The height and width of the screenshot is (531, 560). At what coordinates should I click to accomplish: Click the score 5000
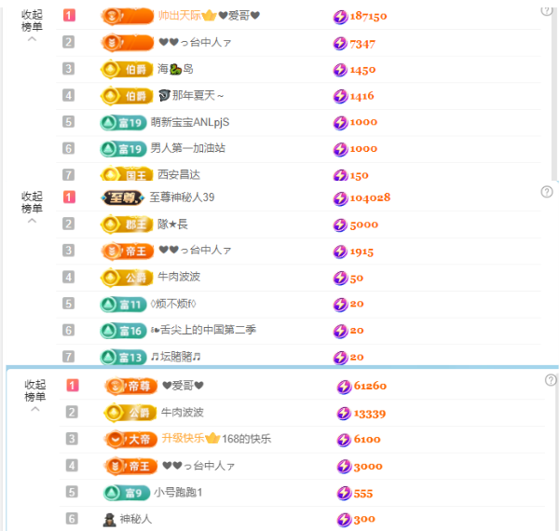point(364,225)
